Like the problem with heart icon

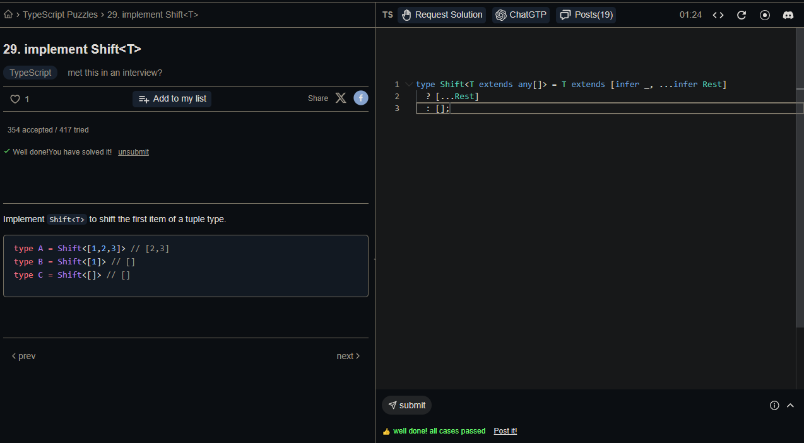tap(16, 99)
